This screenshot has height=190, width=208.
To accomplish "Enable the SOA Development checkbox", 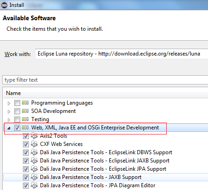I will pos(17,111).
